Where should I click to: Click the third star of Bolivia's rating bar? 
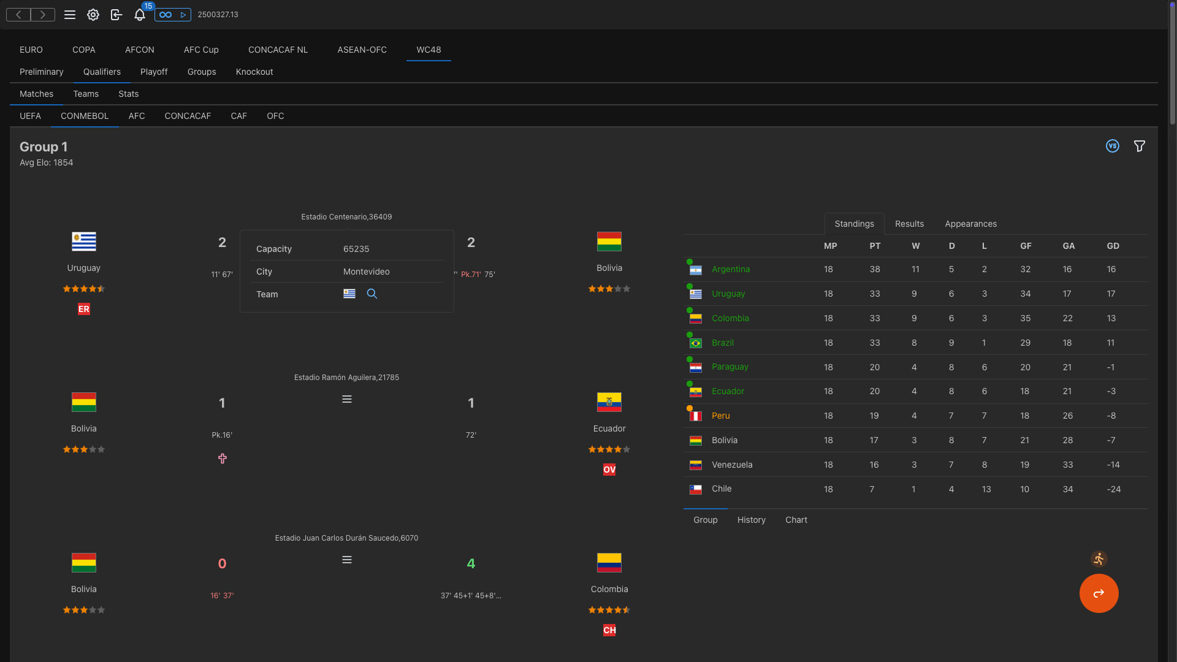tap(84, 449)
